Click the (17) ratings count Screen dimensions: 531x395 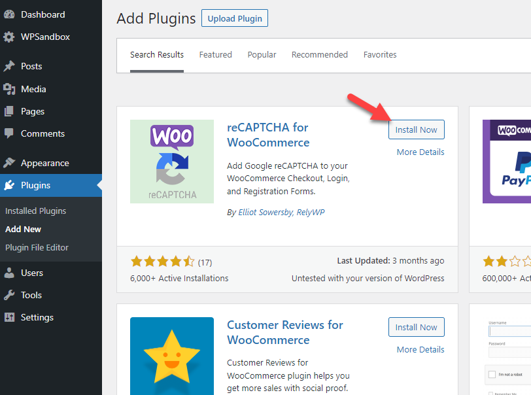205,262
